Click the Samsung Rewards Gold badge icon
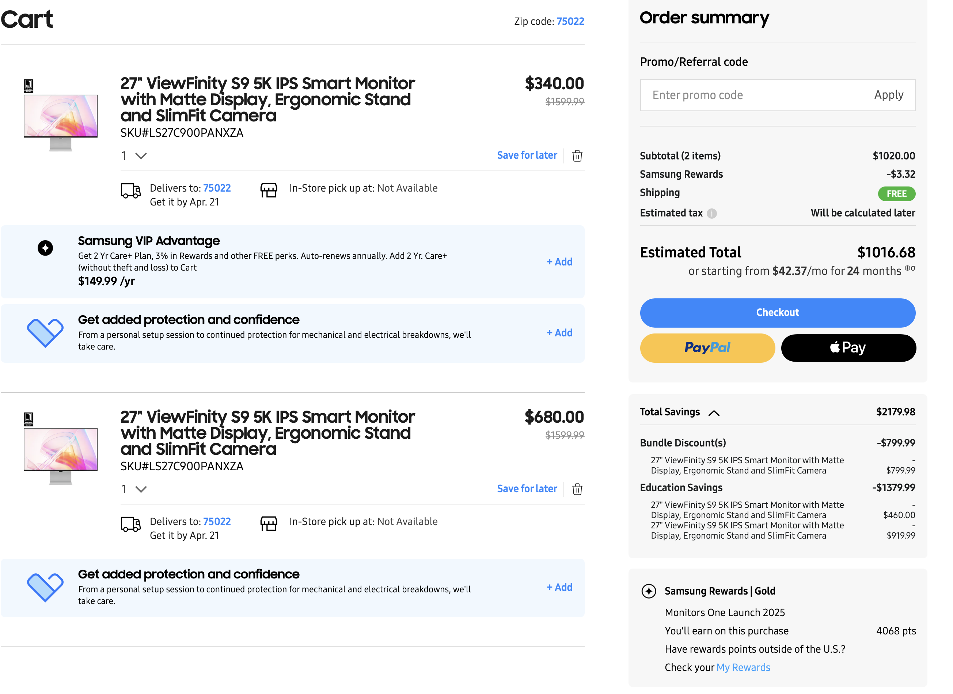Viewport: 953px width, 694px height. (x=649, y=591)
